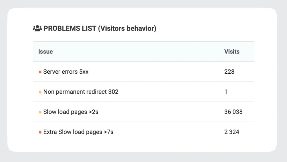Click the orange dot beside Slow load pages
287x162 pixels.
point(40,112)
